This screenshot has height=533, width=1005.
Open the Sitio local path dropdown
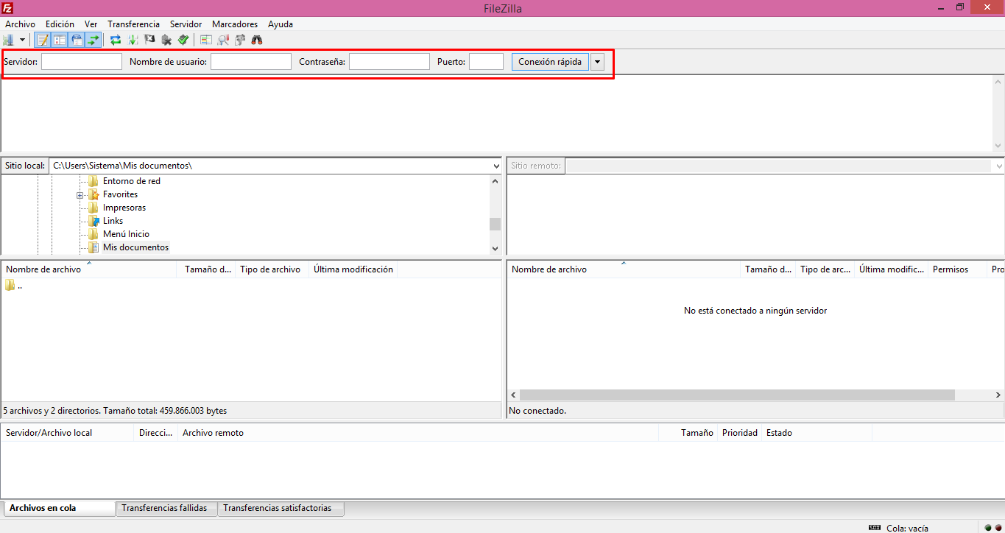496,166
